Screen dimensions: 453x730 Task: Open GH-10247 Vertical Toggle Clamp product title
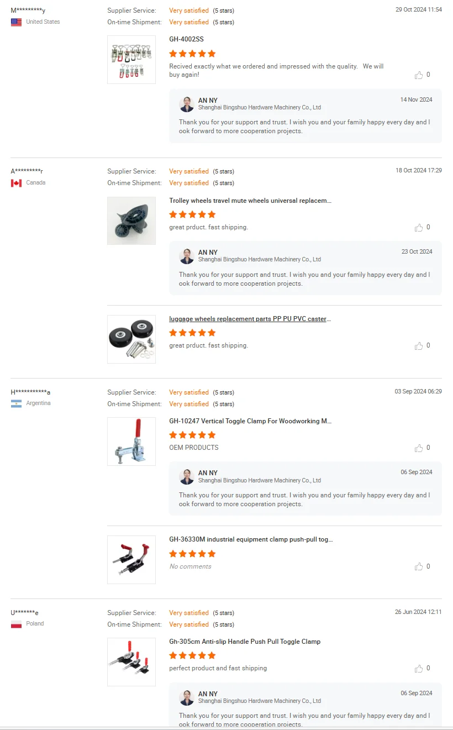pos(250,421)
